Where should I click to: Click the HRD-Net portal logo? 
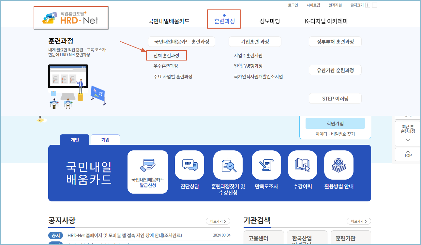[x=71, y=18]
